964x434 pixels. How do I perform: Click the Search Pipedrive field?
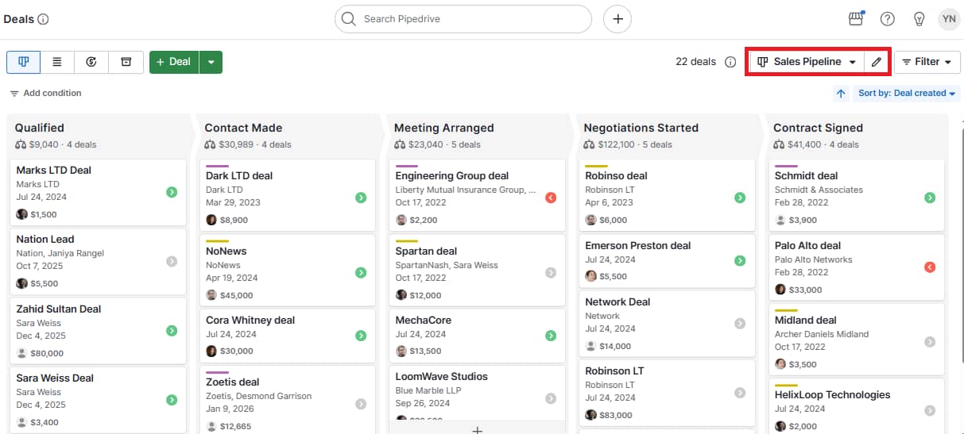pyautogui.click(x=463, y=19)
